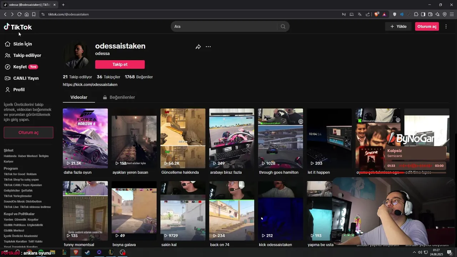Show hidden system tray icons chevron
The width and height of the screenshot is (457, 257).
(414, 252)
